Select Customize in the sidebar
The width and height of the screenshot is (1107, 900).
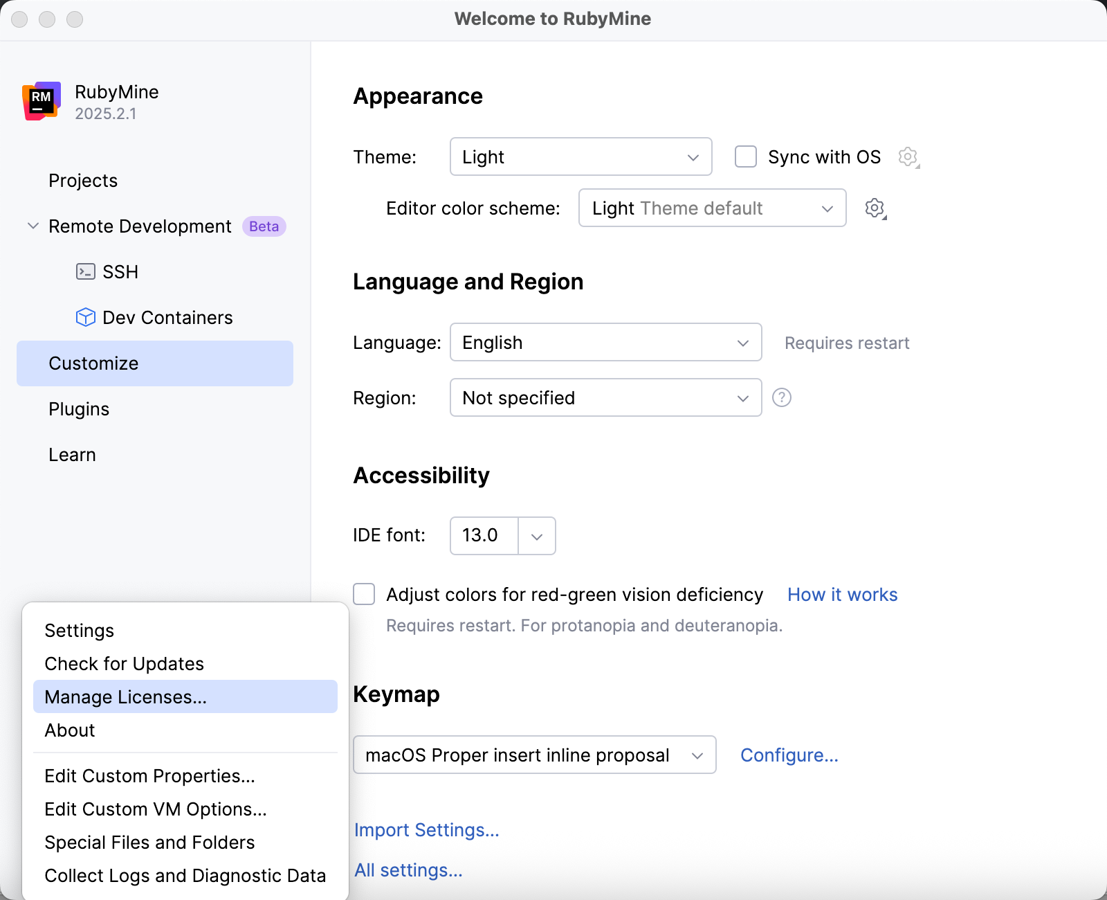coord(93,363)
